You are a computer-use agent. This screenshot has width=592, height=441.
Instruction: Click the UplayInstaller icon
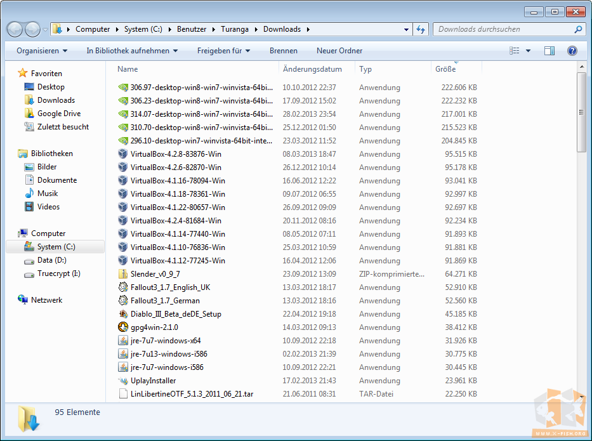pyautogui.click(x=122, y=381)
